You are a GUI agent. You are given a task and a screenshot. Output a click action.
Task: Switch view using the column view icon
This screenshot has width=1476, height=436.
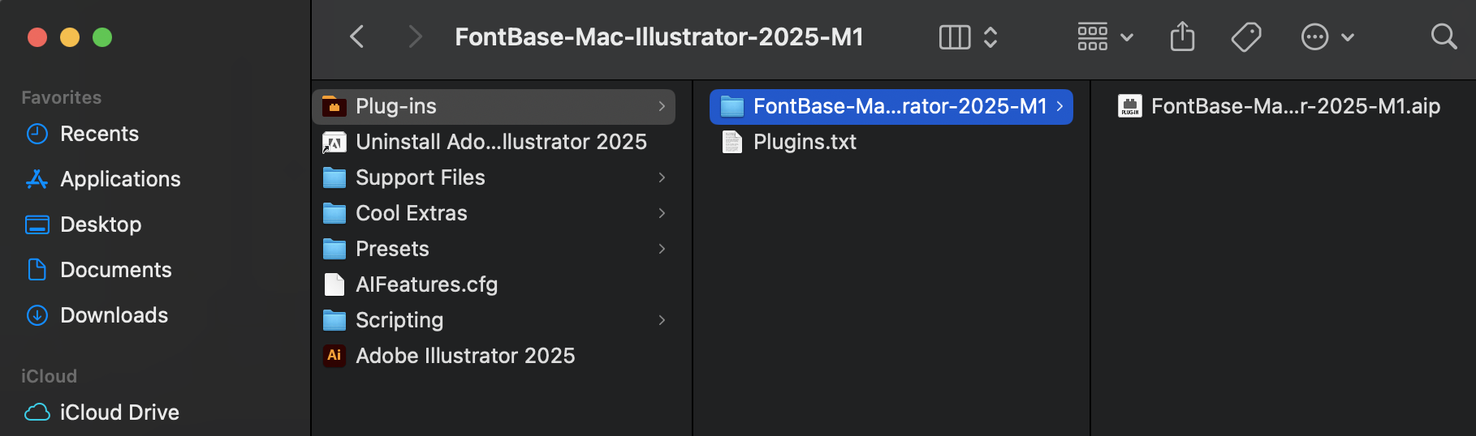point(955,37)
